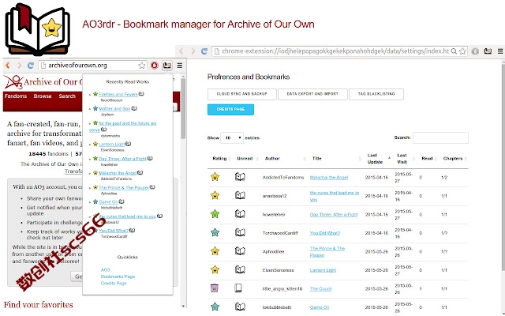The width and height of the screenshot is (505, 316).
Task: Click the AO3rdr book icon in right browser toolbar
Action: (x=488, y=51)
